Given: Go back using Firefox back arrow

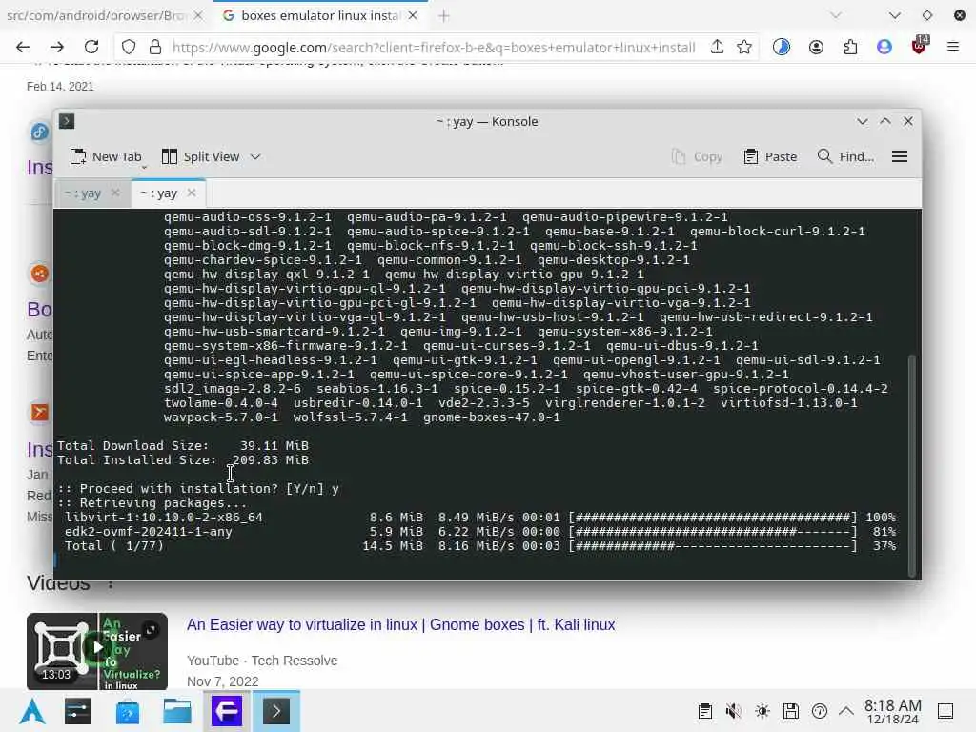Looking at the screenshot, I should [x=23, y=47].
